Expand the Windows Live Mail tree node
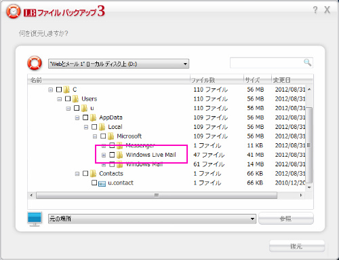The image size is (339, 260). (x=104, y=155)
